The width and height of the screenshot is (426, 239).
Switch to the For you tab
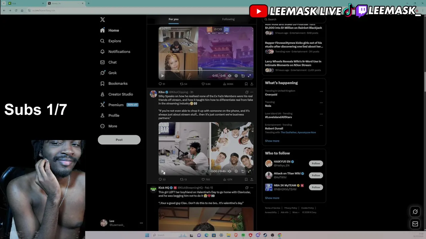click(x=173, y=19)
